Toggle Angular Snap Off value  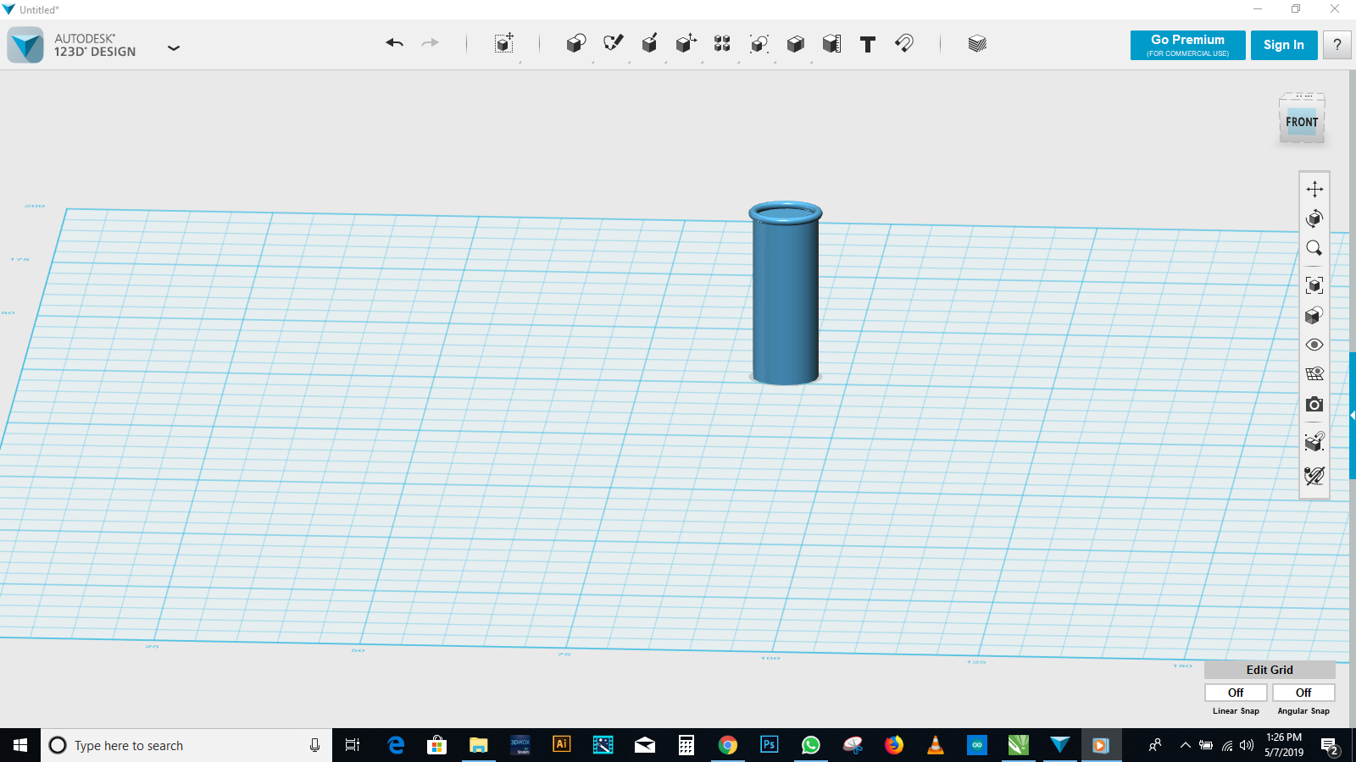click(x=1303, y=693)
